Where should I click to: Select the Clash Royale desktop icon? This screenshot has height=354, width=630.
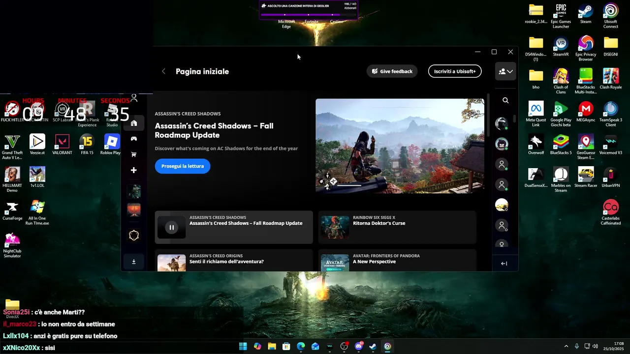(x=611, y=79)
